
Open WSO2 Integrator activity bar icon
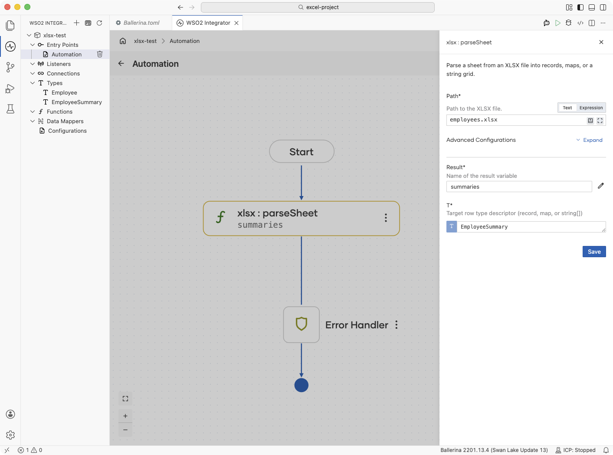point(10,46)
